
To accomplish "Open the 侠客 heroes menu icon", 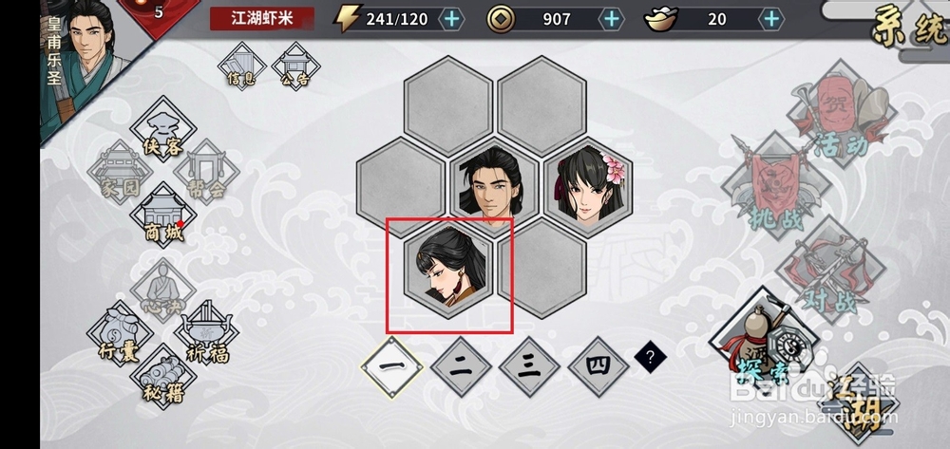I will (x=162, y=129).
